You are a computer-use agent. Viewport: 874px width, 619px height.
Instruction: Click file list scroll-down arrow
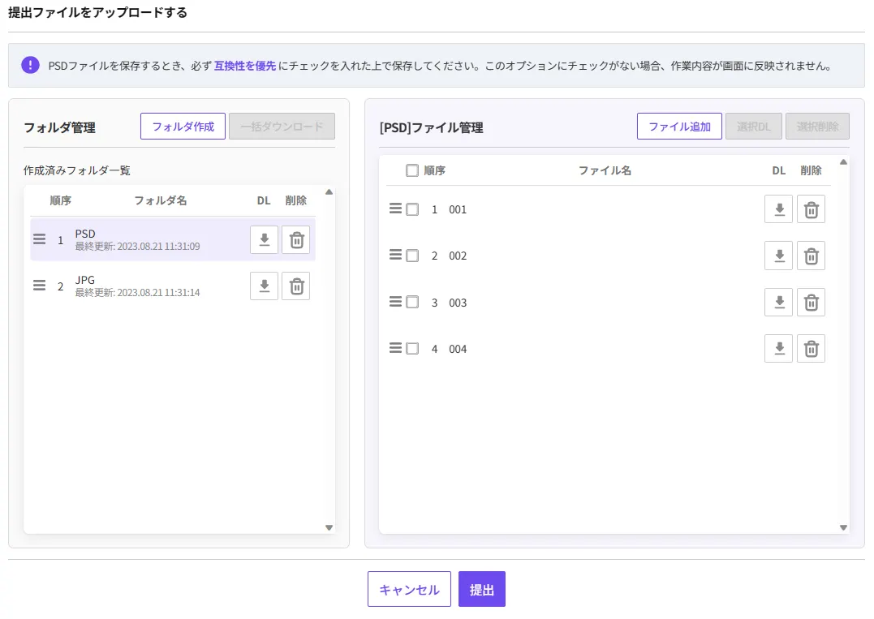point(843,527)
